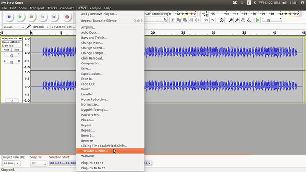Click the Fit Selection zoom icon
The width and height of the screenshot is (306, 172).
pos(243,20)
